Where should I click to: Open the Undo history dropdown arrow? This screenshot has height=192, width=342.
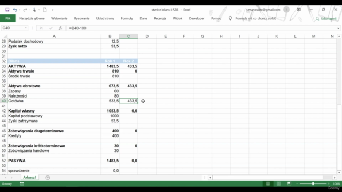click(20, 10)
